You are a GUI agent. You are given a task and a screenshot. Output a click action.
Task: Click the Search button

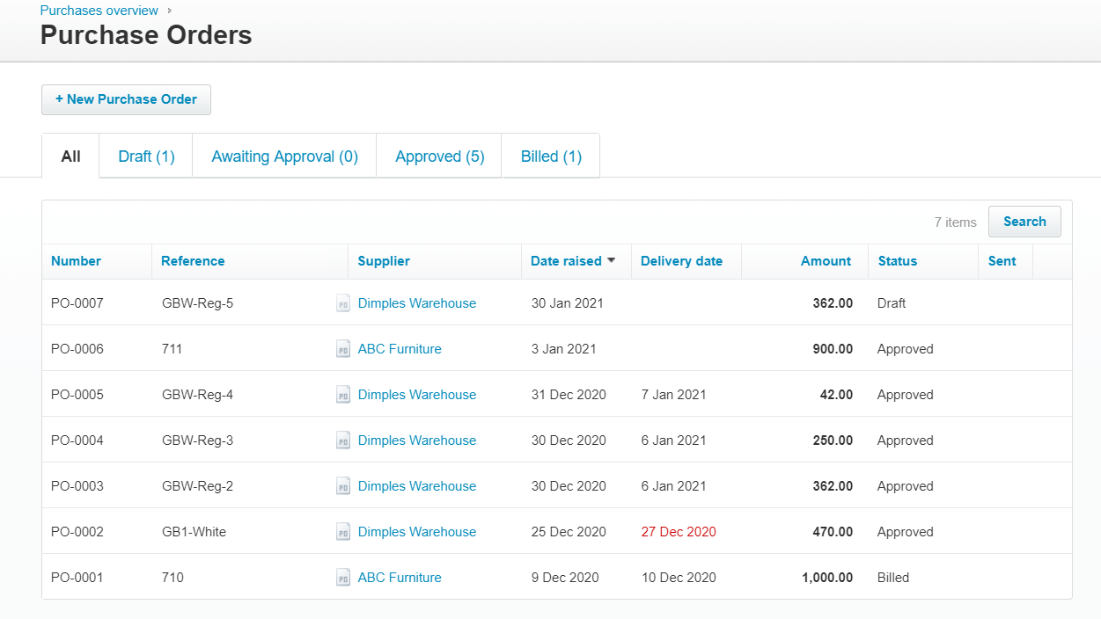point(1024,222)
